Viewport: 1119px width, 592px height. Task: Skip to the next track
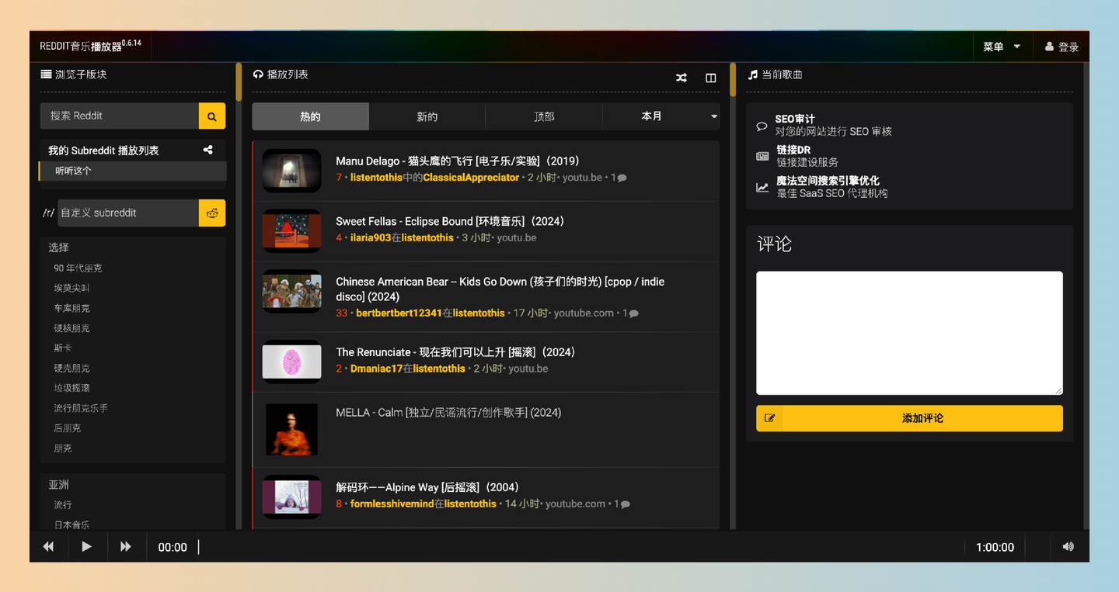pos(126,546)
